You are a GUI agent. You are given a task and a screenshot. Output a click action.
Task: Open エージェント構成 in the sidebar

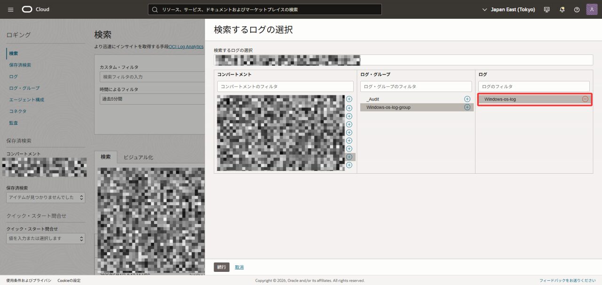tap(26, 100)
